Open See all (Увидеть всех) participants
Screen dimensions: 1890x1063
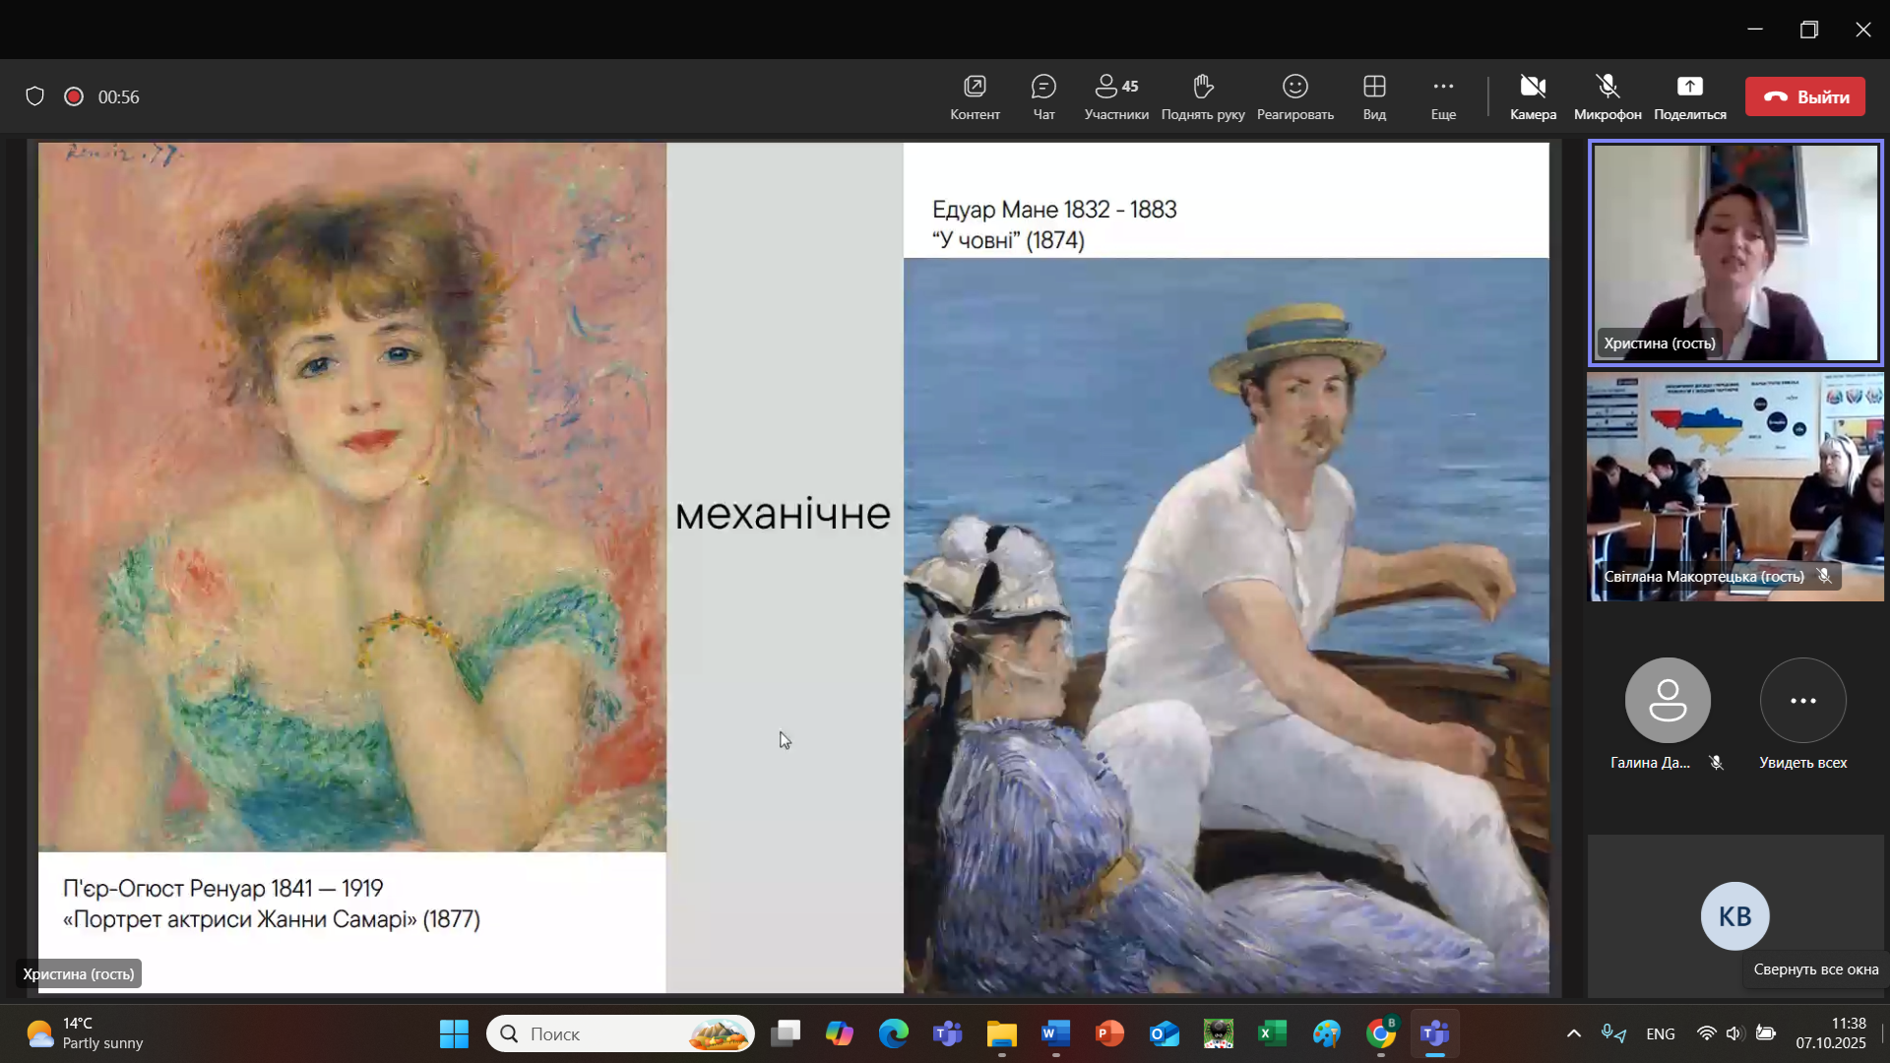click(x=1802, y=701)
